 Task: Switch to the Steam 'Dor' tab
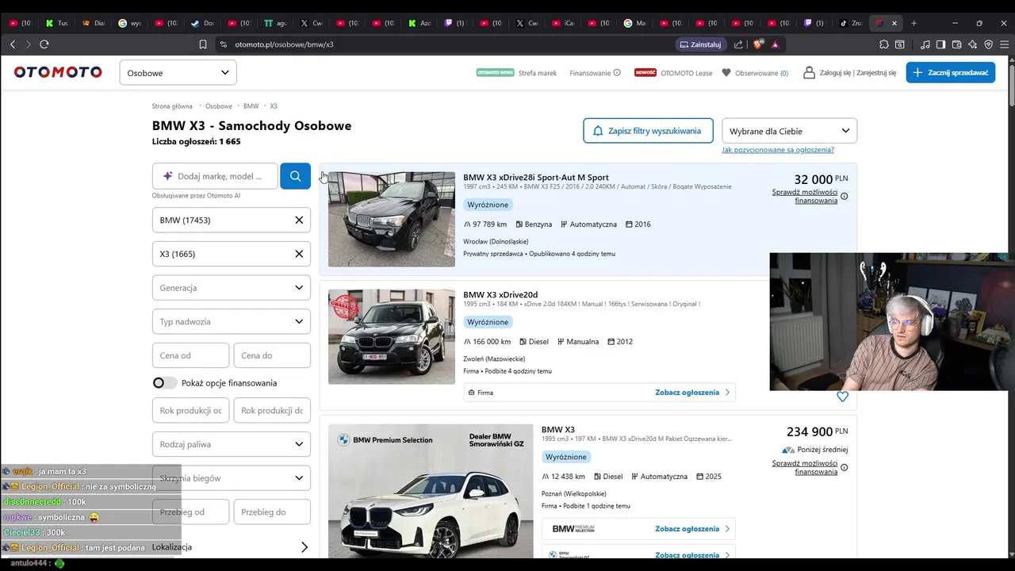coord(204,23)
